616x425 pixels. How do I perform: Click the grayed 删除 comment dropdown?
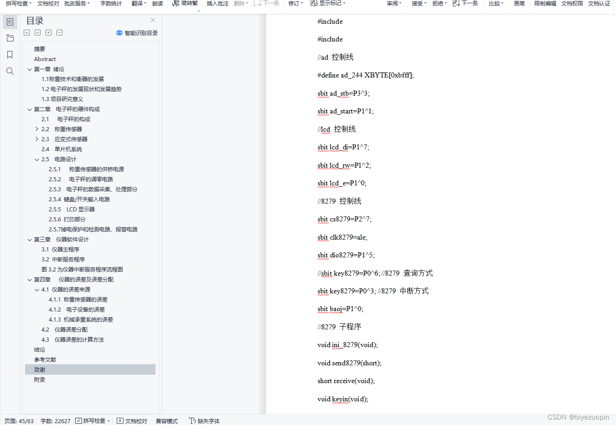pos(241,3)
